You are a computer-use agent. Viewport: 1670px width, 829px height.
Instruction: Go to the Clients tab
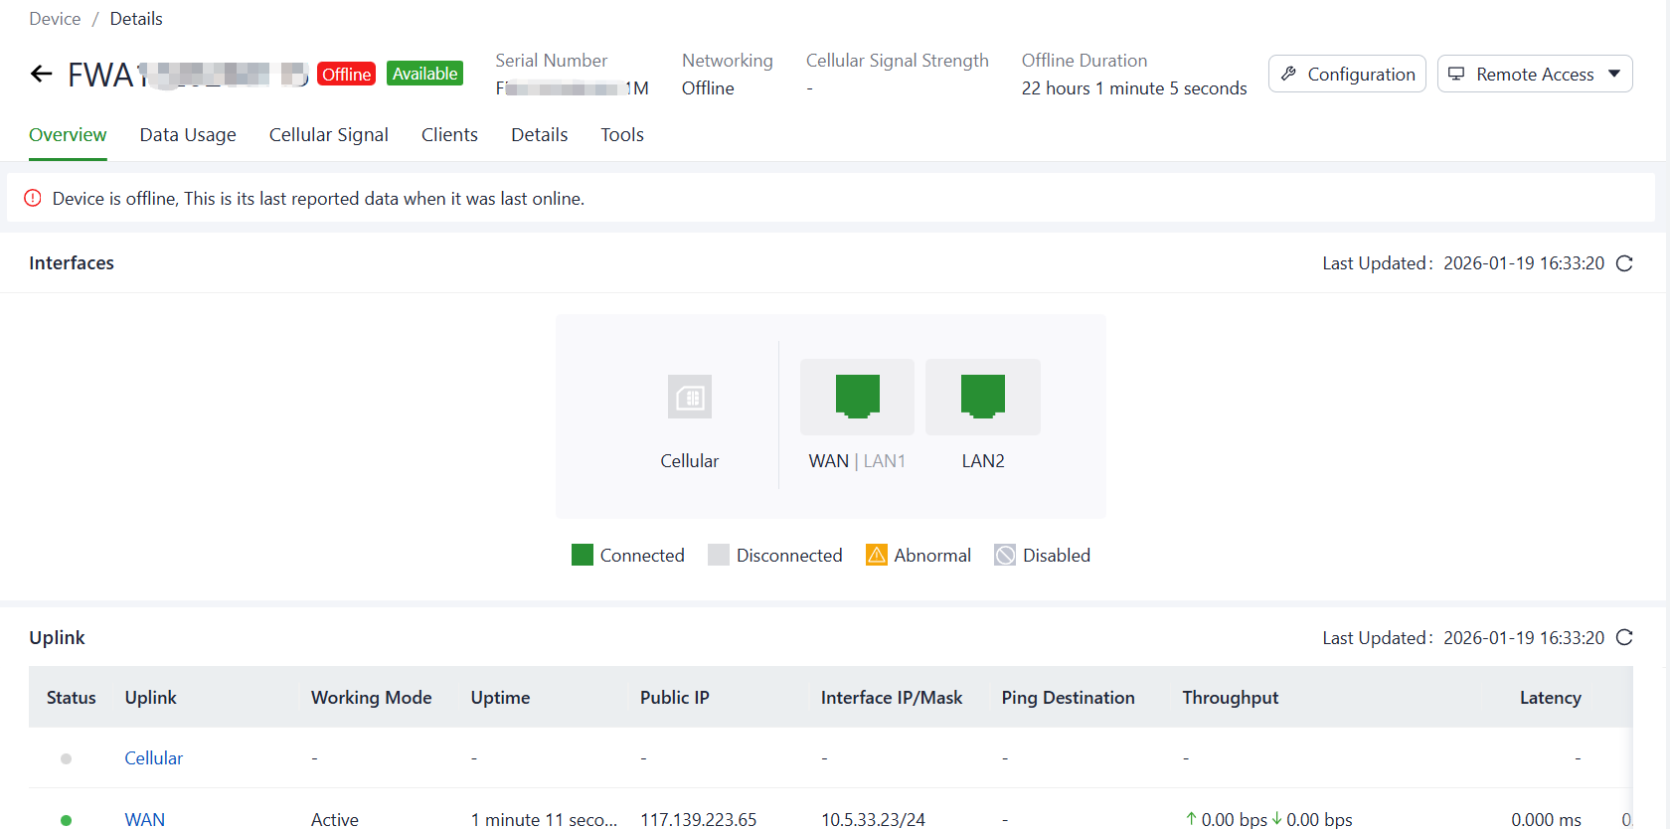[449, 135]
